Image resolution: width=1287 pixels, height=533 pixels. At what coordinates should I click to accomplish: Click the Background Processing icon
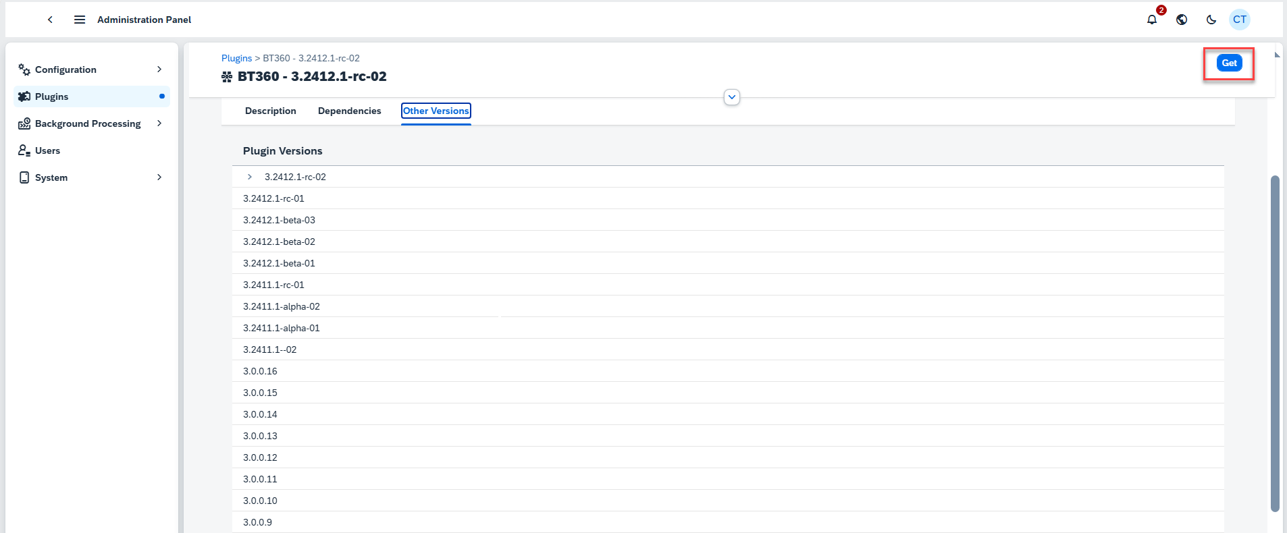point(24,123)
